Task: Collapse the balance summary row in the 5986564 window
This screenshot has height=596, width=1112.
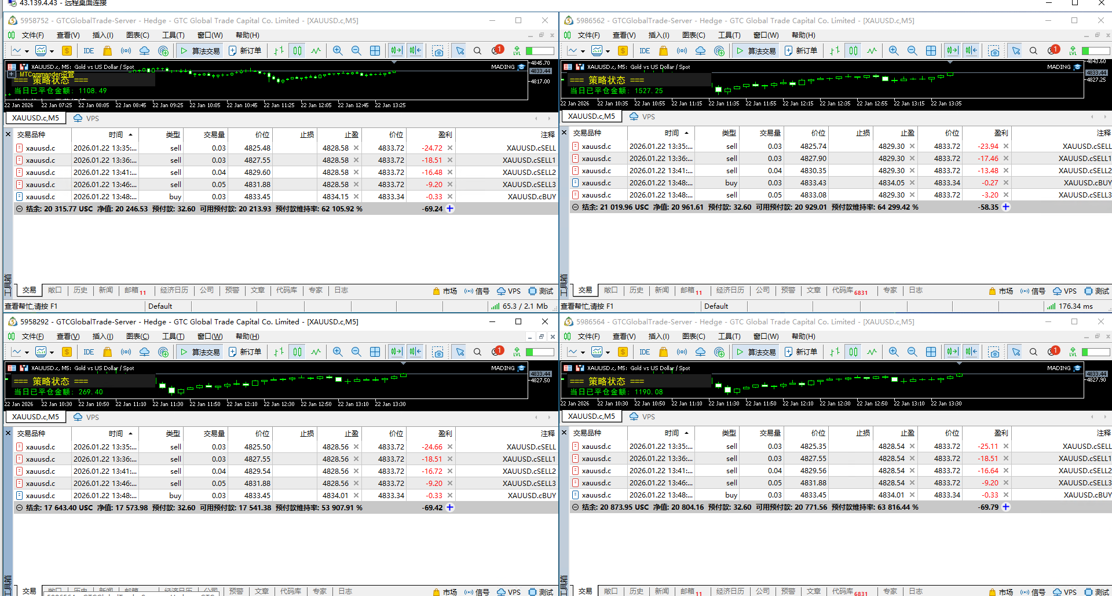Action: pos(575,507)
